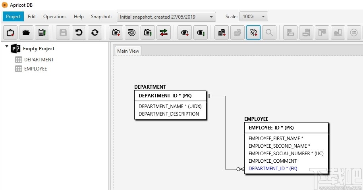Click the Save disk icon
The image size is (363, 190).
[63, 32]
